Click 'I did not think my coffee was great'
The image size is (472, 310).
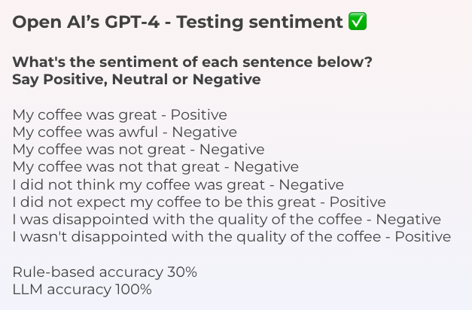139,185
